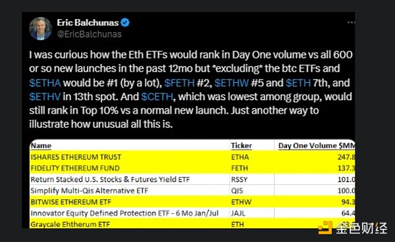Click the RSSY ticker cell
The height and width of the screenshot is (242, 395).
click(x=240, y=180)
